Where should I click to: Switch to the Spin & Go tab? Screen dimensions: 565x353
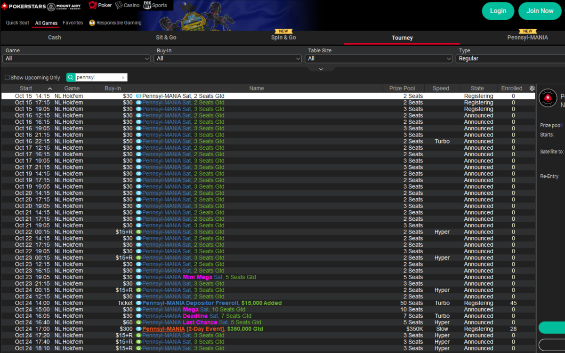coord(283,38)
